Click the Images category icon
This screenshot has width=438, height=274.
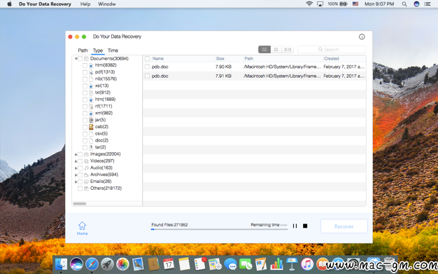(86, 154)
